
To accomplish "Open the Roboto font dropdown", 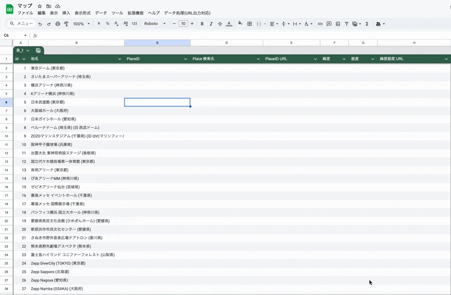I will (154, 24).
